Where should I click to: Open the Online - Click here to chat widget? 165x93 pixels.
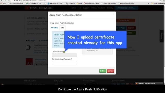coord(149,83)
